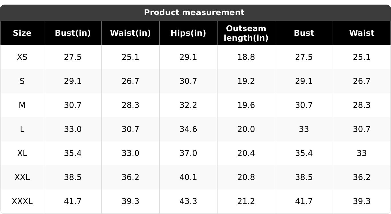Select hips value 37.0 in XL row
Viewport: 391px width, 214px height.
188,153
